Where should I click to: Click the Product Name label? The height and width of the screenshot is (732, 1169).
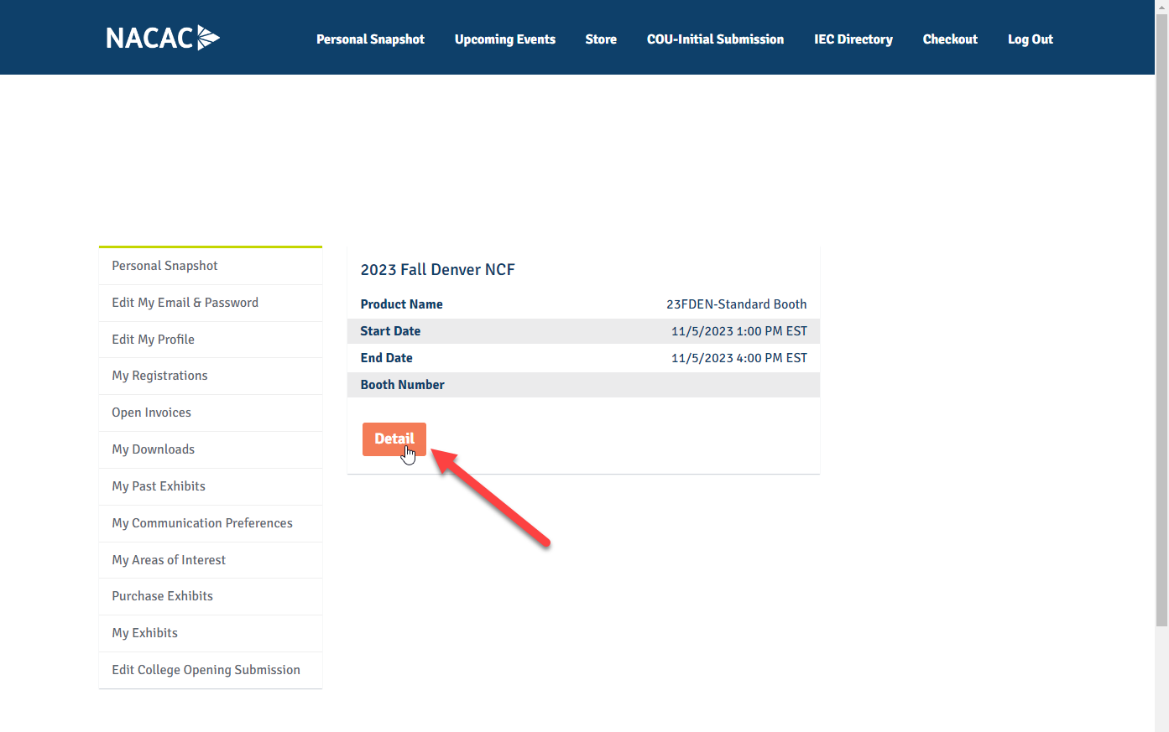tap(402, 304)
